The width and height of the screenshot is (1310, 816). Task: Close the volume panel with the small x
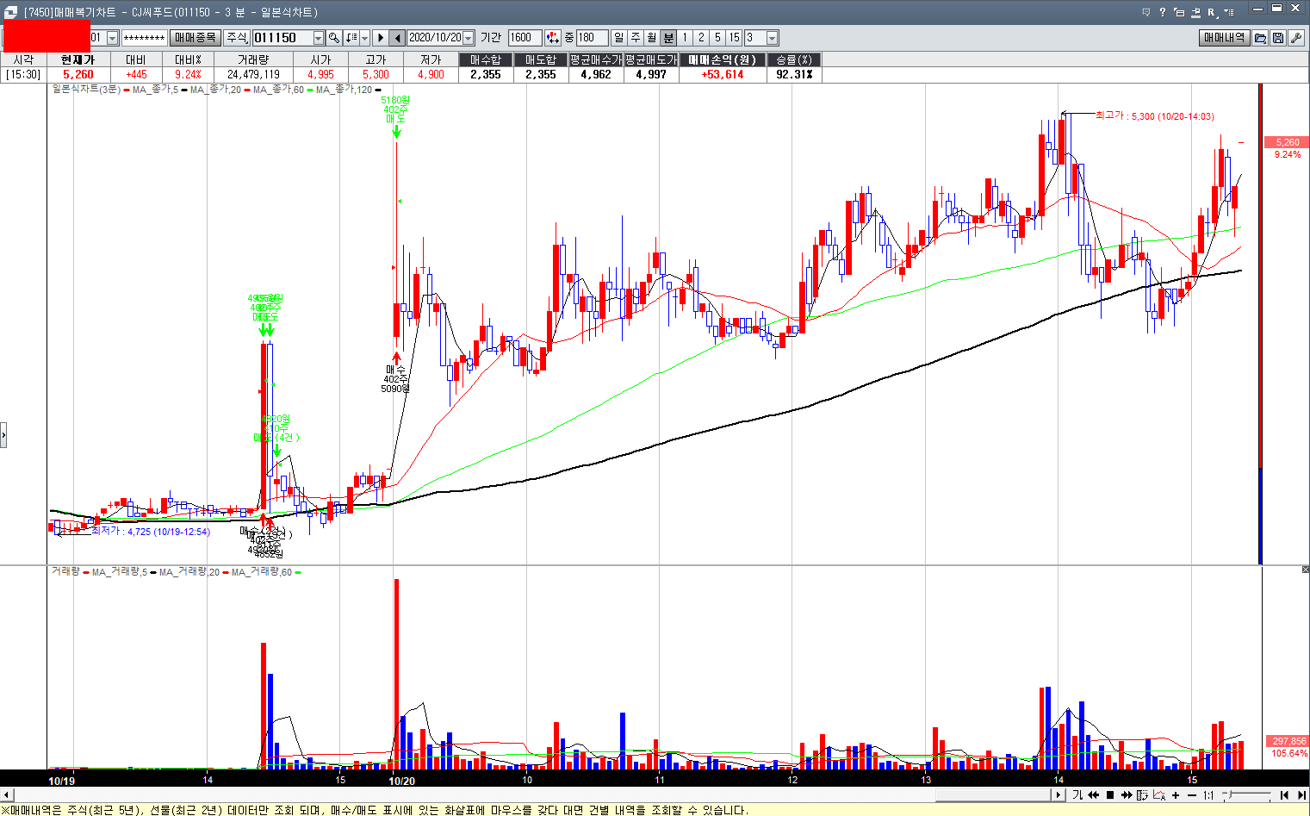1305,570
